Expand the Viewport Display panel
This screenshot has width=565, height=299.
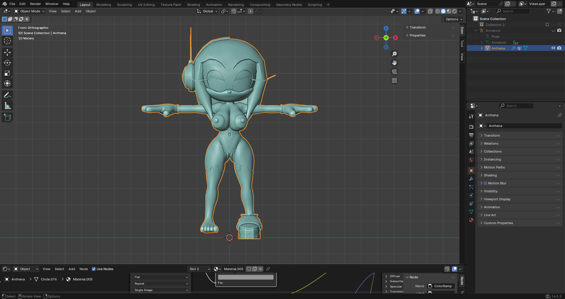coord(520,199)
